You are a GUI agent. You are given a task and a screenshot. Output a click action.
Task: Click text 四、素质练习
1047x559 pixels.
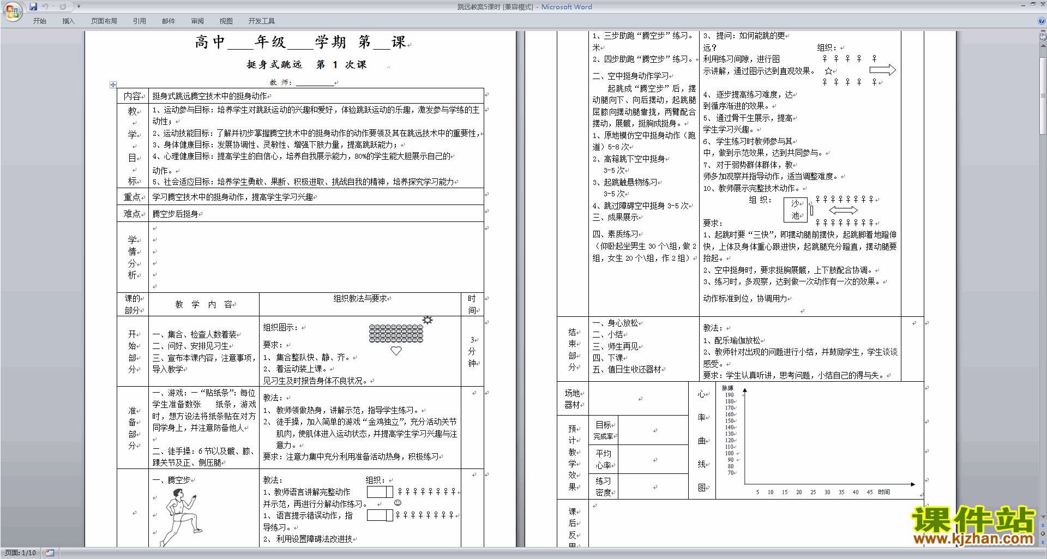[615, 234]
